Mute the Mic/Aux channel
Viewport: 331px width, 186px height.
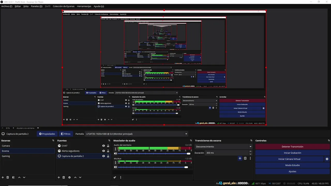coord(116,167)
